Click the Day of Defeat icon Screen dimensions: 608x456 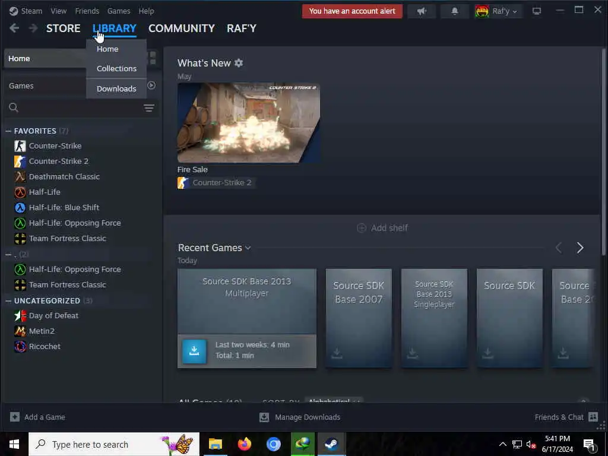point(20,316)
